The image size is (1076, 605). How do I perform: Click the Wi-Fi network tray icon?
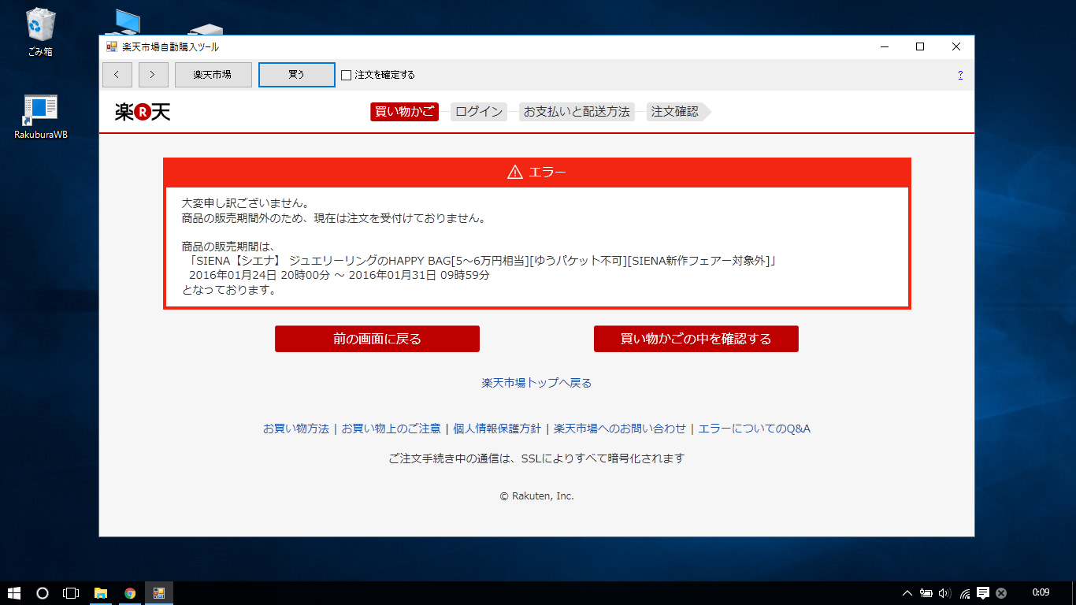(965, 593)
